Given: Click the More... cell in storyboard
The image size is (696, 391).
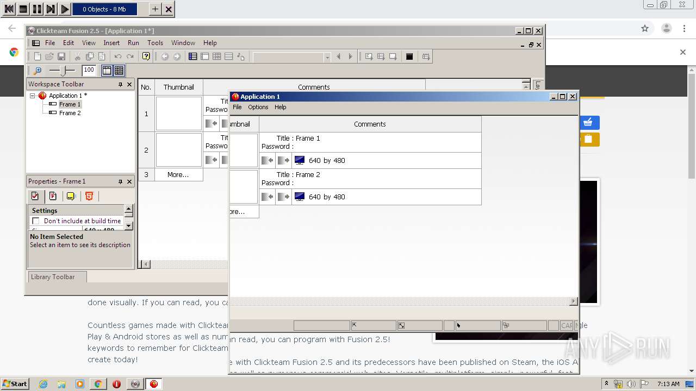Looking at the screenshot, I should click(x=178, y=174).
